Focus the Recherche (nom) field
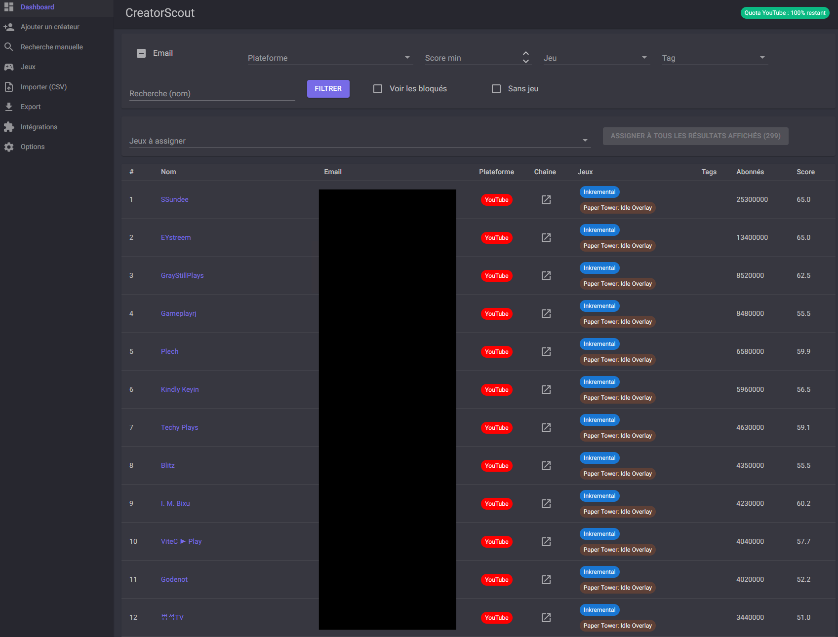The image size is (838, 637). click(x=212, y=93)
